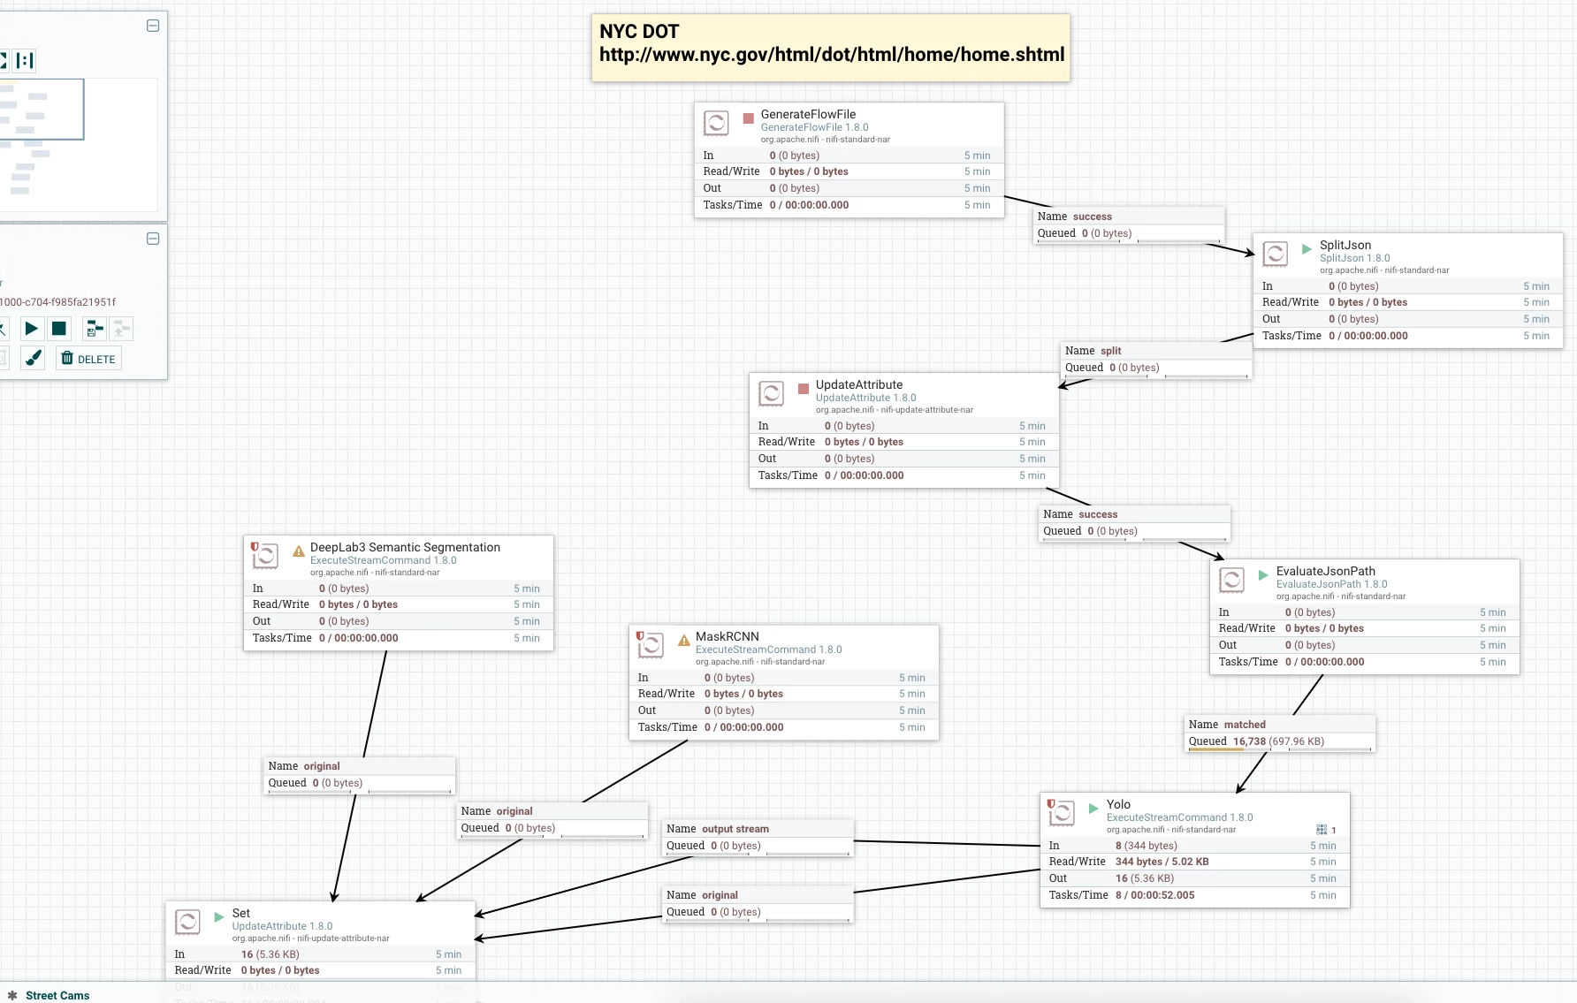
Task: Click the Set processor icon
Action: pyautogui.click(x=187, y=922)
